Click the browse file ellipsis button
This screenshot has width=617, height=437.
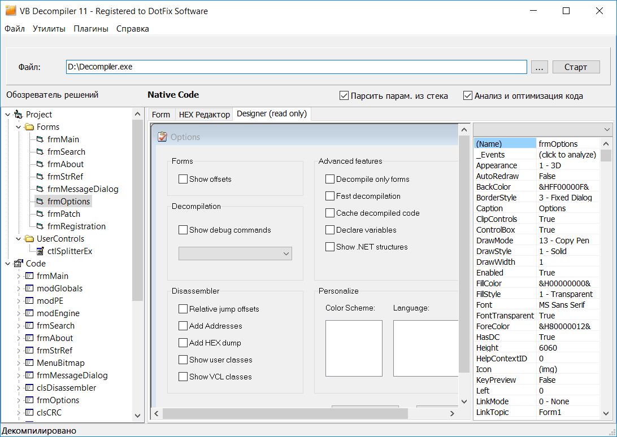point(539,67)
